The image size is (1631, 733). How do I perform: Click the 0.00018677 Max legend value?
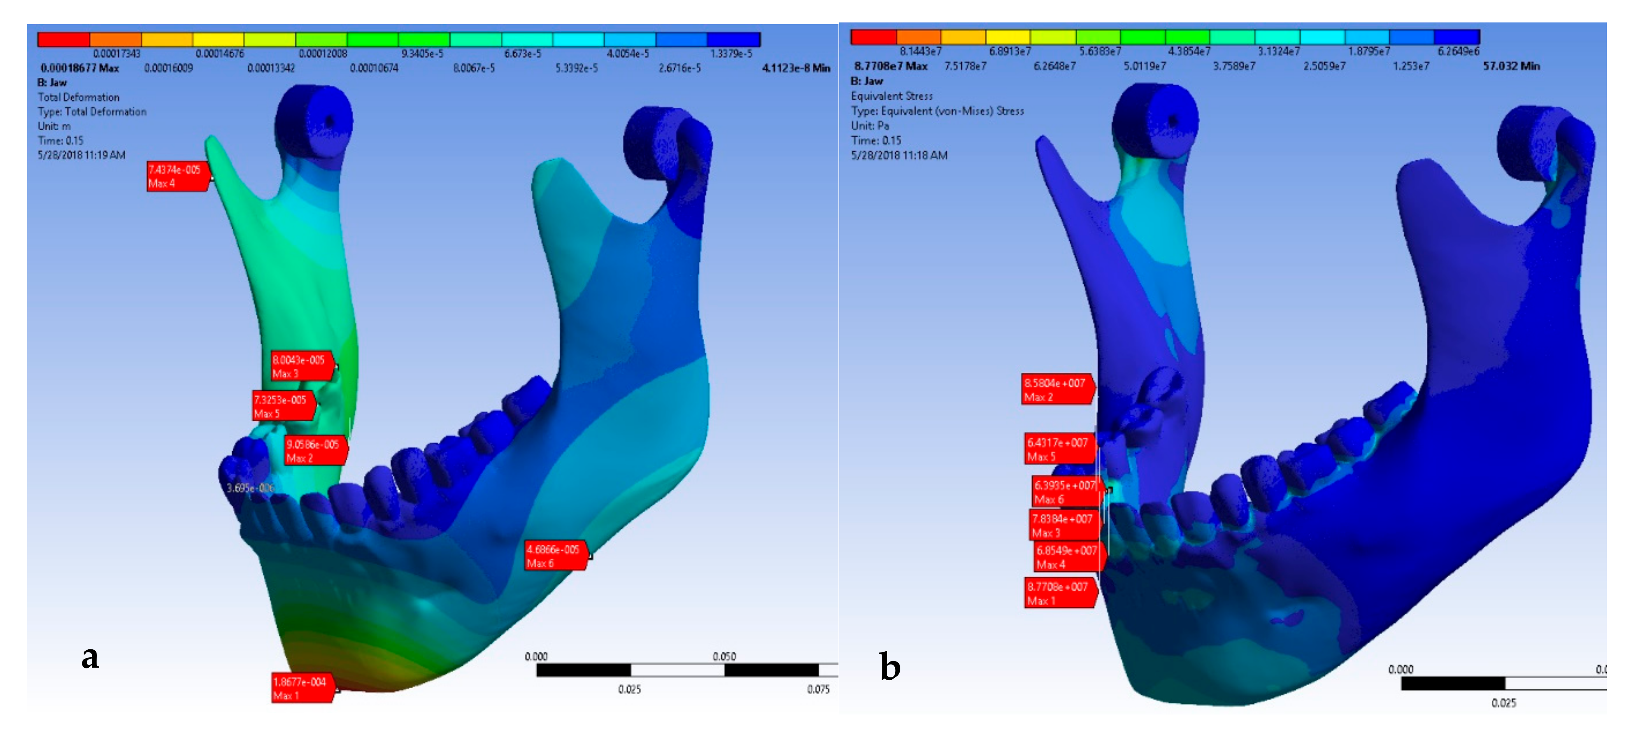(x=80, y=68)
